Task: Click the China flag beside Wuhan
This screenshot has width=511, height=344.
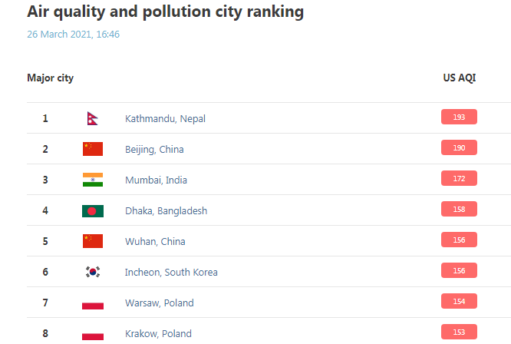Action: [93, 241]
